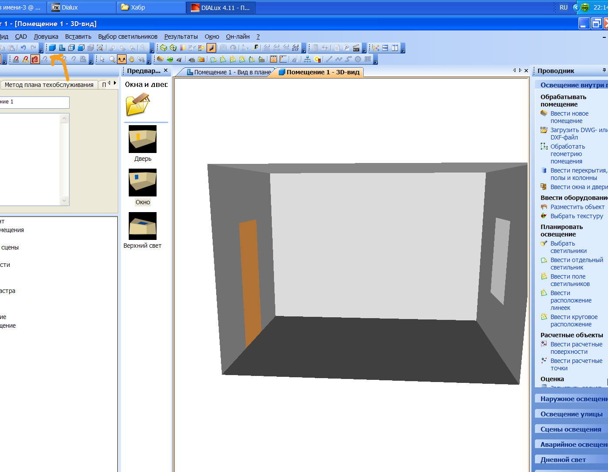Expand the Сцены освещения section
Viewport: 608px width, 472px height.
tap(571, 429)
